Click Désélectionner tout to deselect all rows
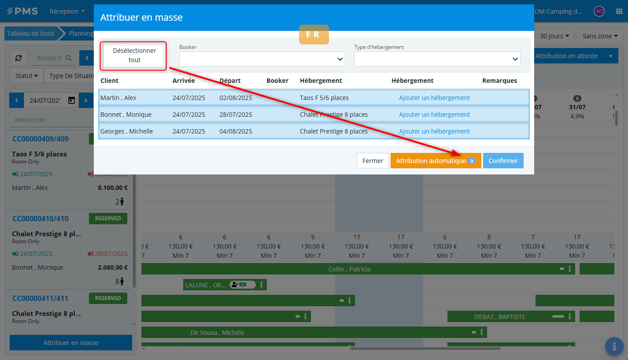The width and height of the screenshot is (628, 360). tap(134, 56)
